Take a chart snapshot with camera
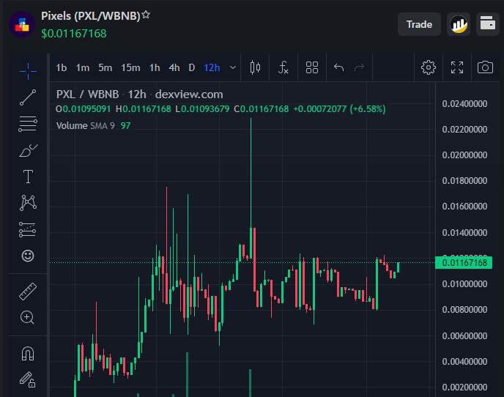Viewport: 504px width, 397px height. click(485, 67)
